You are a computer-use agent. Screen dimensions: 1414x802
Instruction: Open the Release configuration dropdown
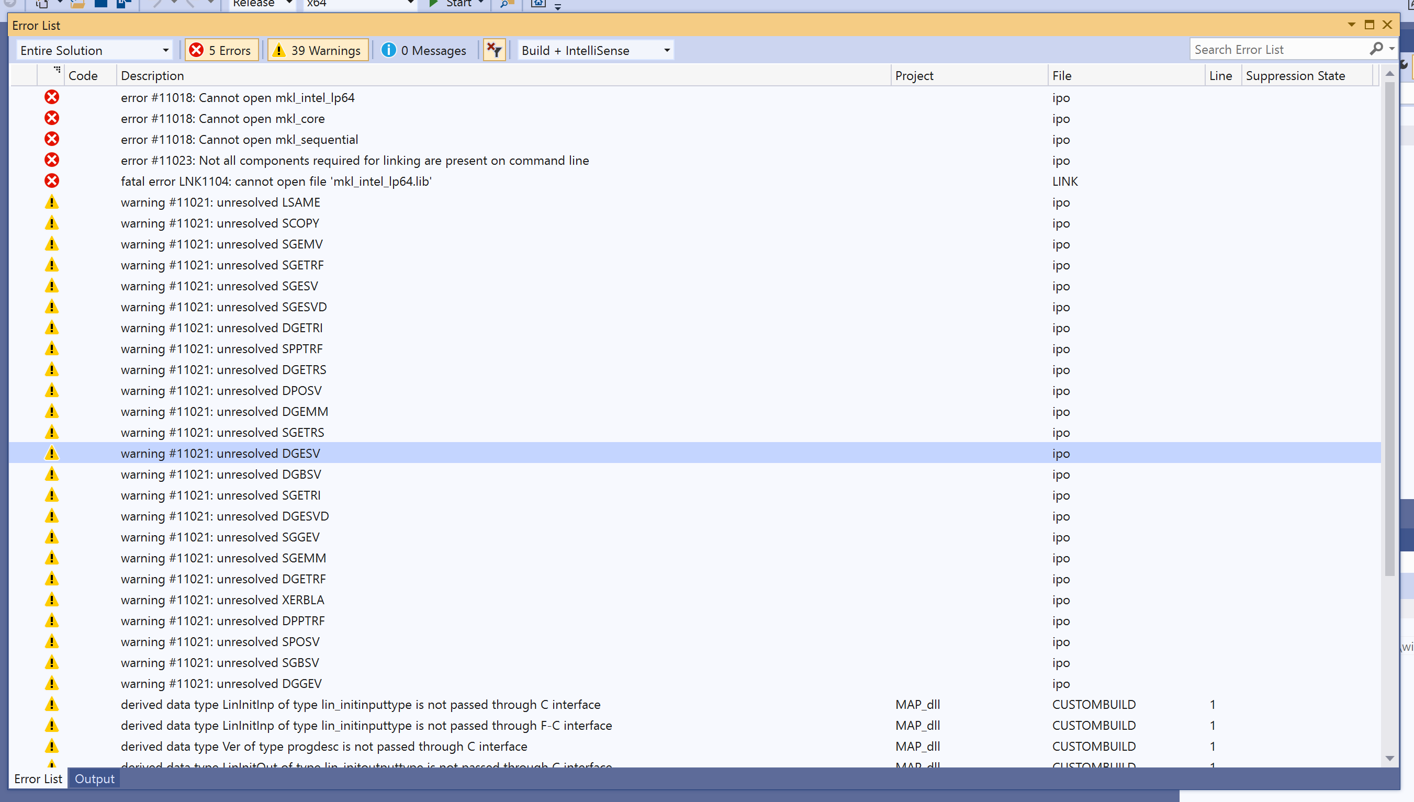click(x=261, y=4)
